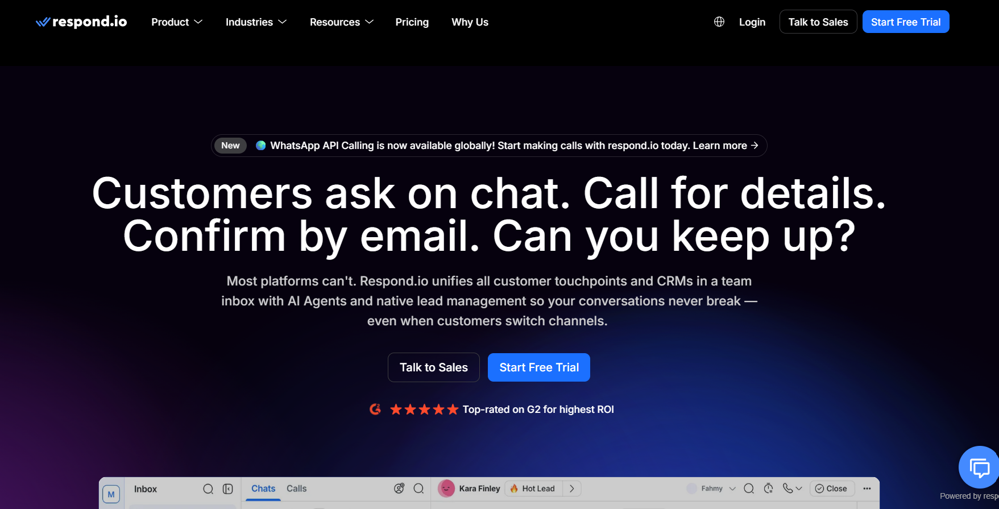Click the Login link
The image size is (999, 509).
(752, 22)
